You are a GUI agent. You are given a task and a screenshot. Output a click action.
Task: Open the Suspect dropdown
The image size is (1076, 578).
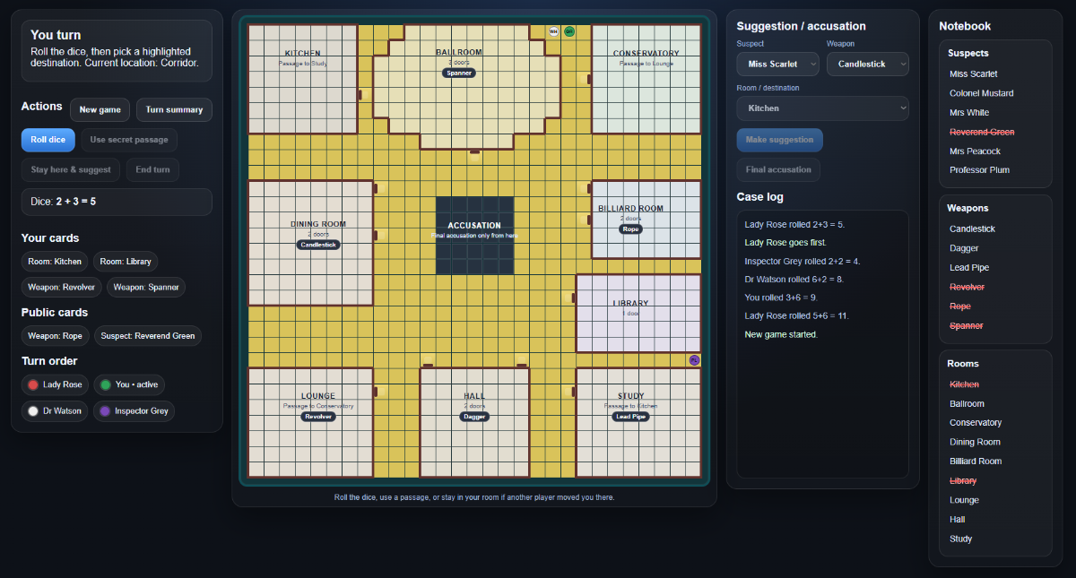click(777, 65)
